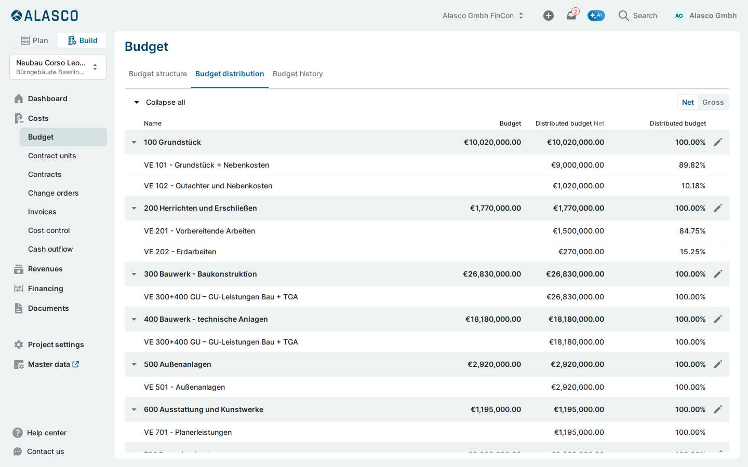Collapse the 200 Herrichten und Erschließen group

pyautogui.click(x=134, y=208)
